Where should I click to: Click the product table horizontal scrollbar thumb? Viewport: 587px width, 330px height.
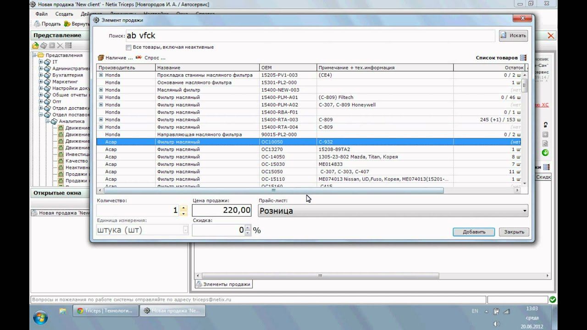click(274, 190)
